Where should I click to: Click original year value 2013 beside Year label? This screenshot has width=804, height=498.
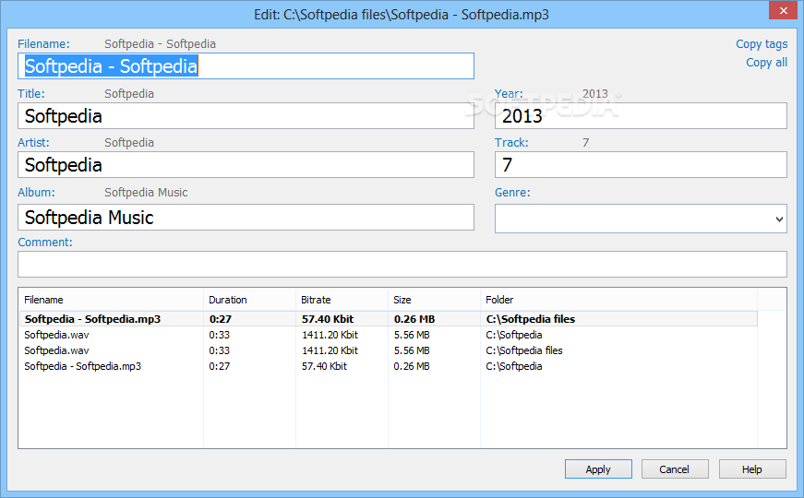pos(594,94)
